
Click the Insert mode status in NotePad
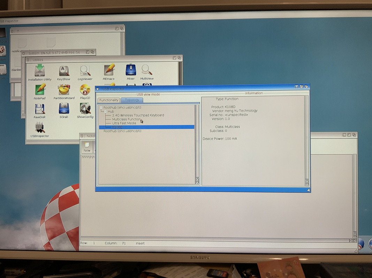[x=140, y=243]
